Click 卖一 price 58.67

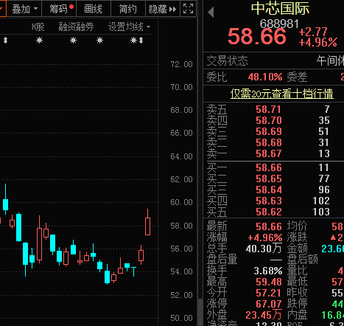[269, 153]
